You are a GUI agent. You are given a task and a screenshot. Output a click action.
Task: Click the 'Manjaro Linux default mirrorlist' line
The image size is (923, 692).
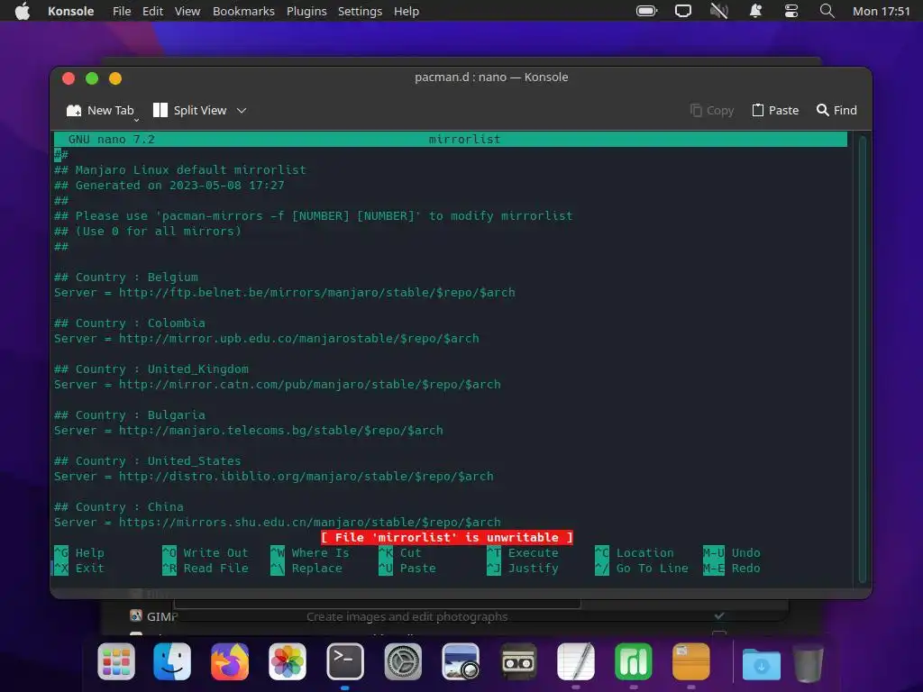coord(180,170)
